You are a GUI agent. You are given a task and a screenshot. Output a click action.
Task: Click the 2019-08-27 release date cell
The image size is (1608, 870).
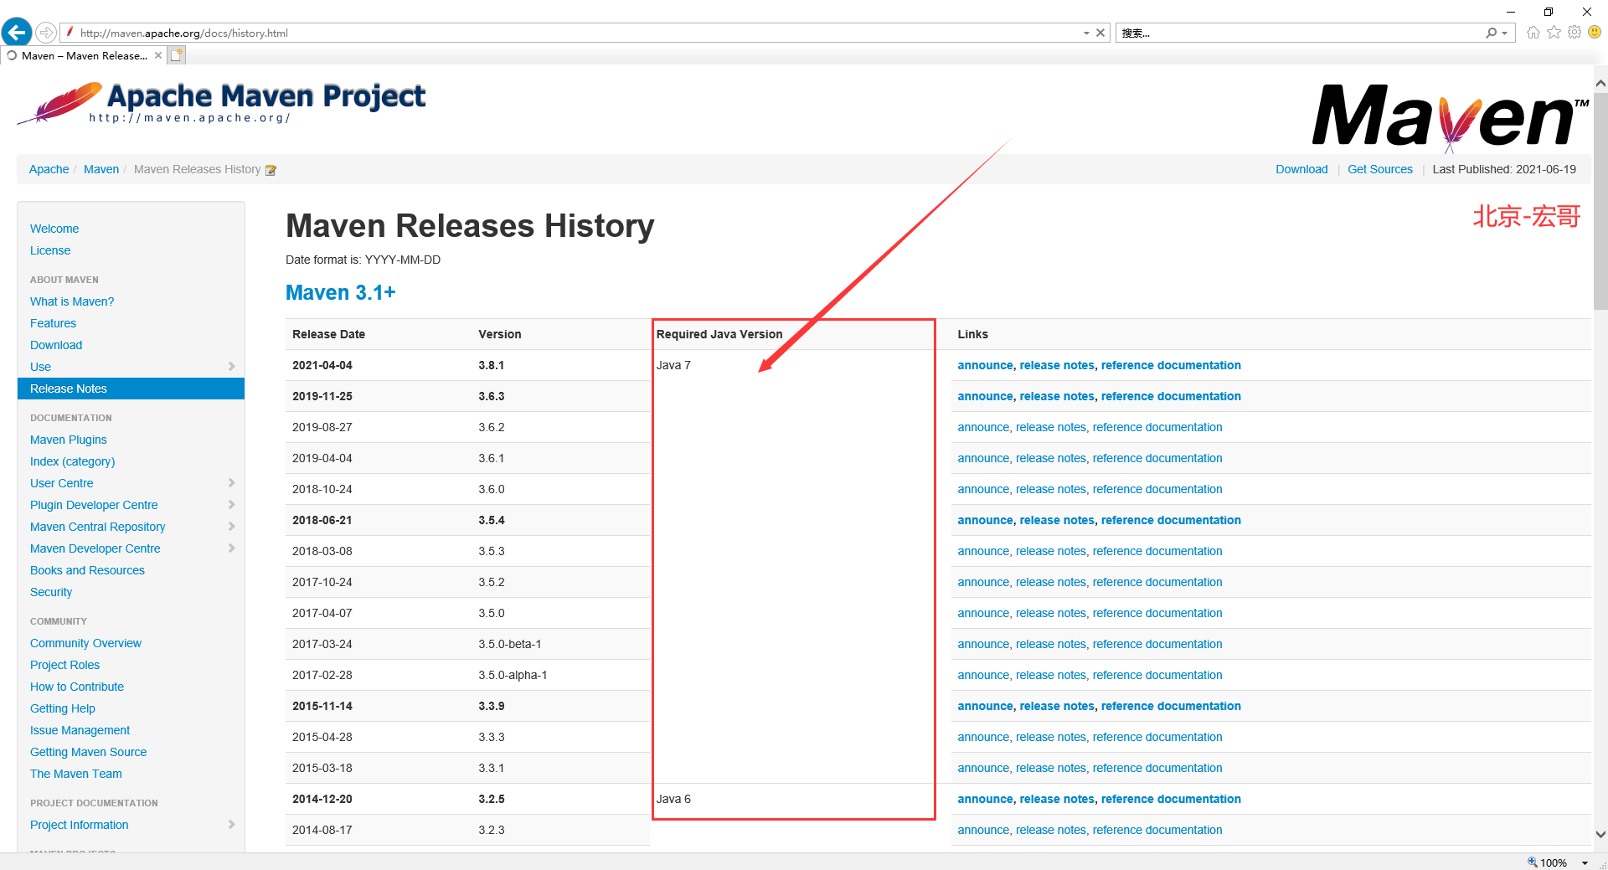tap(322, 427)
